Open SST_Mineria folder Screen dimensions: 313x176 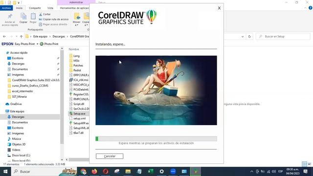19,97
